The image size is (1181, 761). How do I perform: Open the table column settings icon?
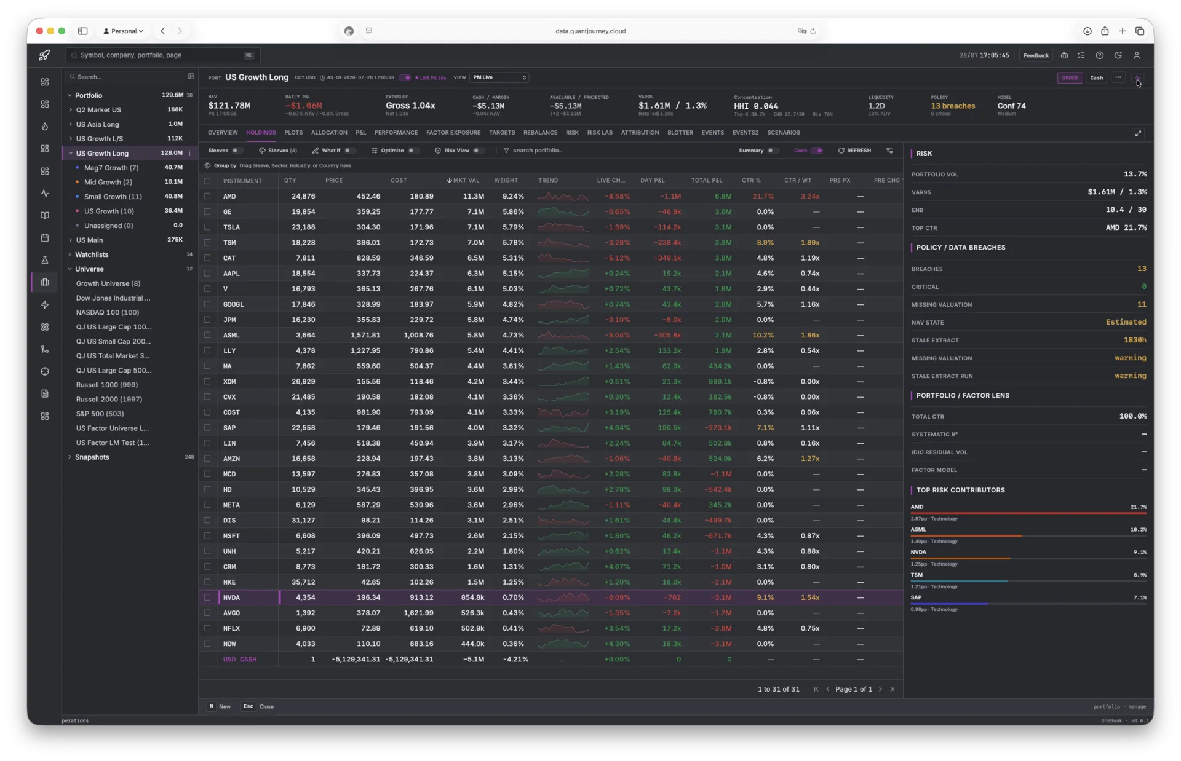(x=889, y=151)
